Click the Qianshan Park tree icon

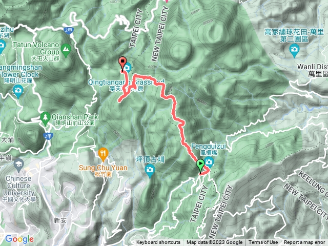tap(45, 118)
